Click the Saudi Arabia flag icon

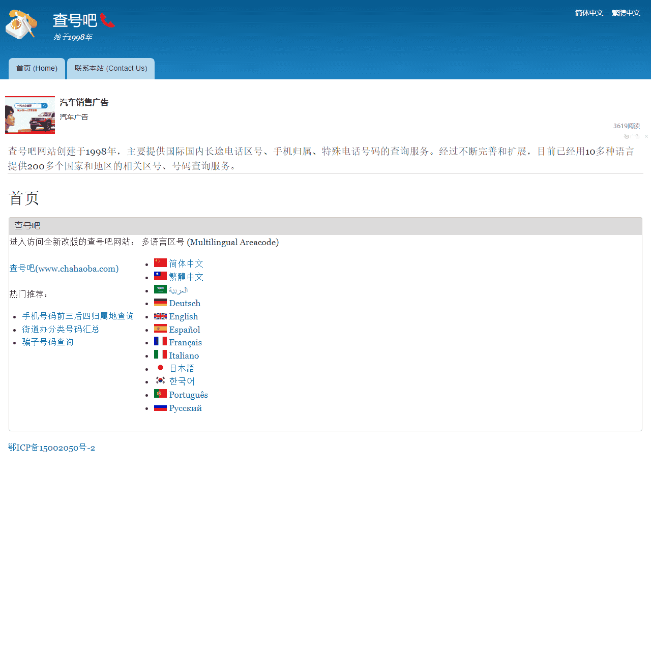pos(160,289)
